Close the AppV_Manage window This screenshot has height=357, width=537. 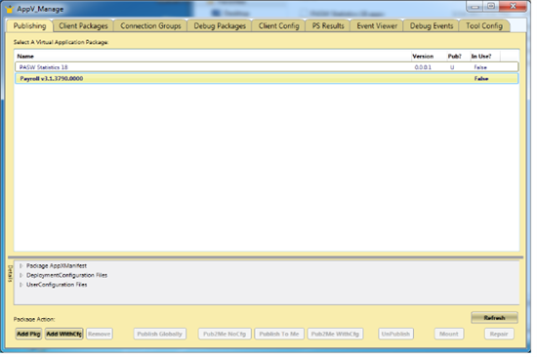[x=513, y=7]
